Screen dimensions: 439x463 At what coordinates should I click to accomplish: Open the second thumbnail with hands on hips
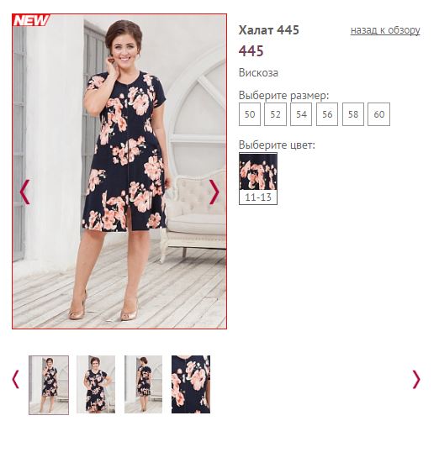point(96,384)
